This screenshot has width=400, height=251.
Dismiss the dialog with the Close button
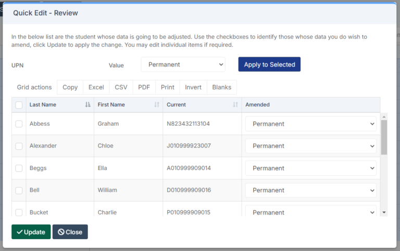70,232
